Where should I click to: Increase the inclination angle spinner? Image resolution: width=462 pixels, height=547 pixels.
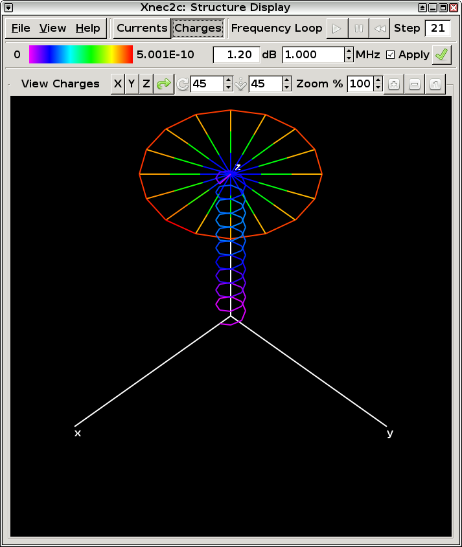(286, 80)
